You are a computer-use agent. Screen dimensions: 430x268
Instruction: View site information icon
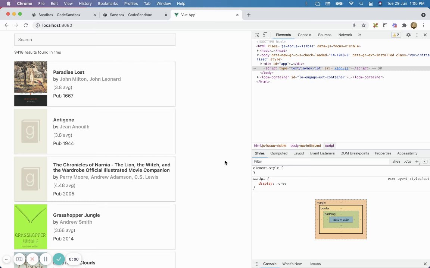(x=38, y=25)
